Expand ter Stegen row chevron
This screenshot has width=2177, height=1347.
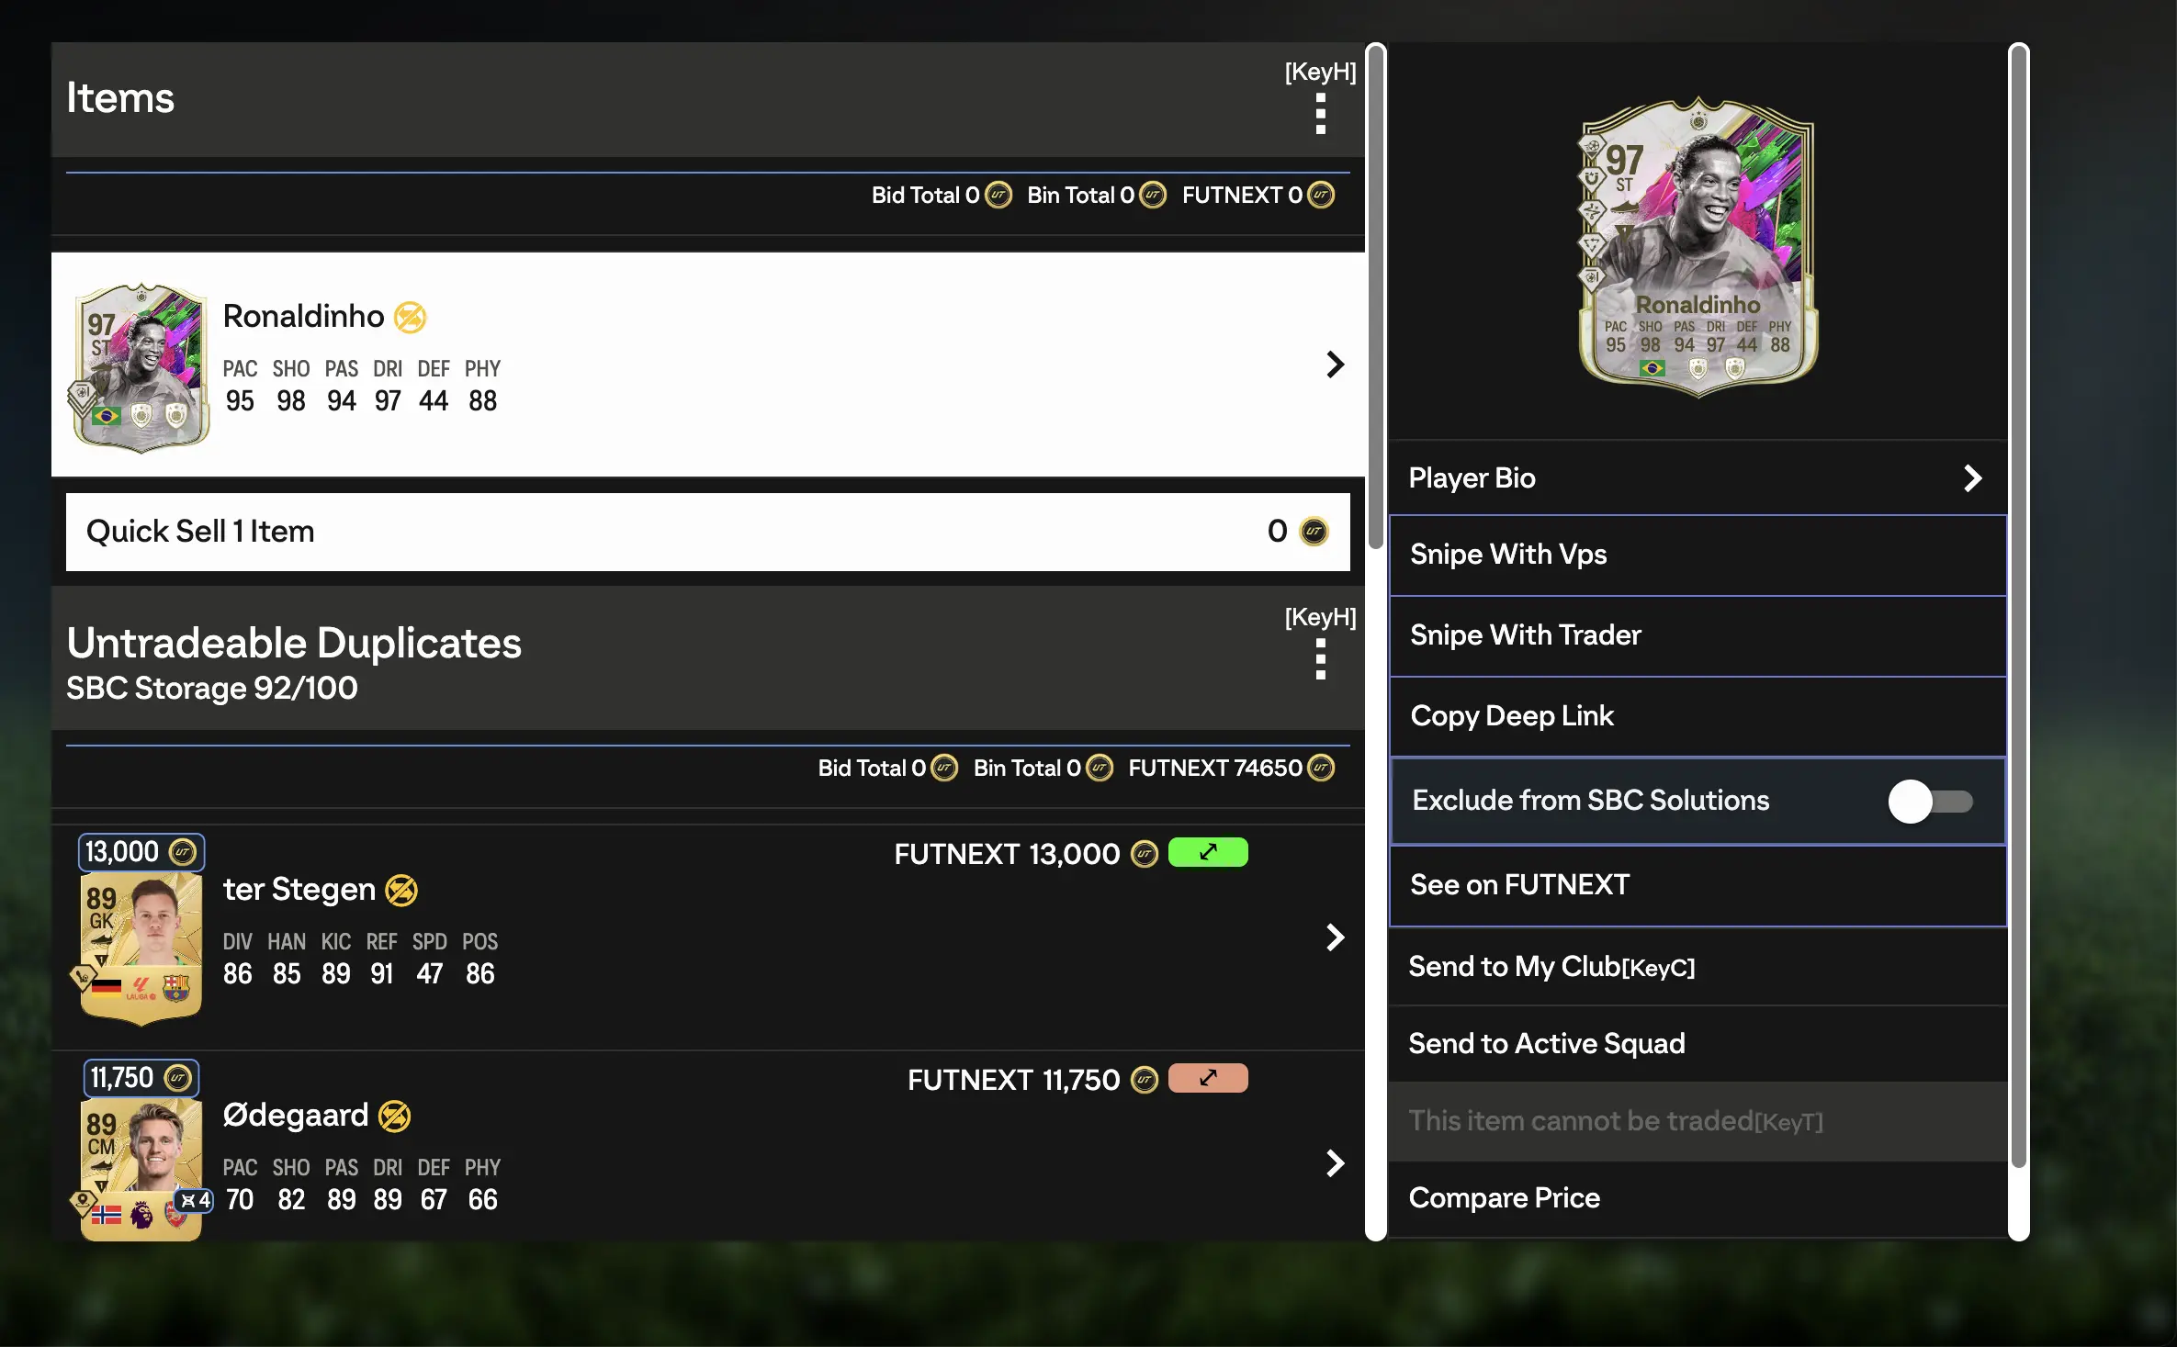pos(1336,937)
